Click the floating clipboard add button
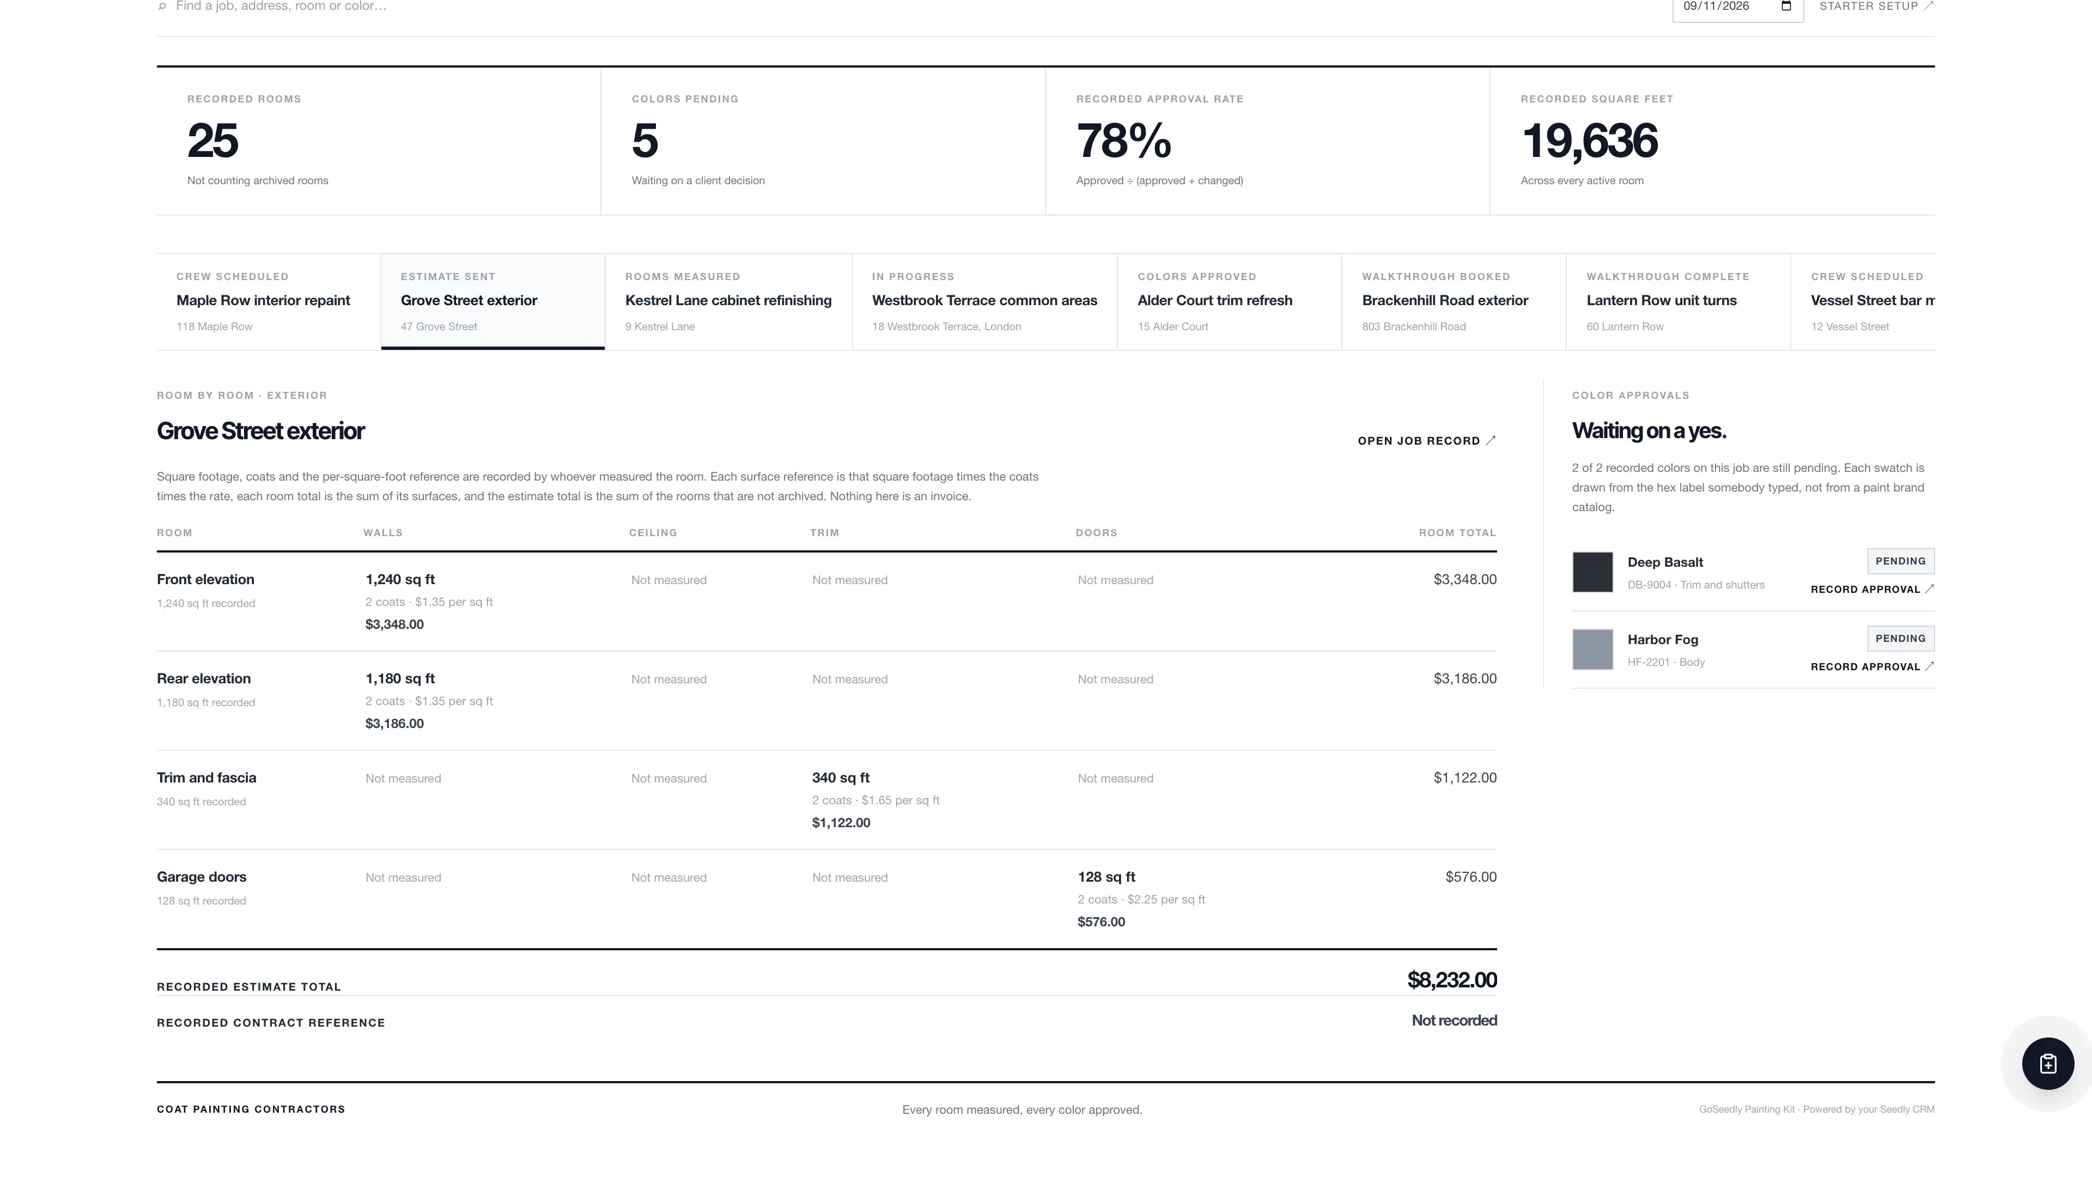The width and height of the screenshot is (2092, 1177). [x=2047, y=1063]
